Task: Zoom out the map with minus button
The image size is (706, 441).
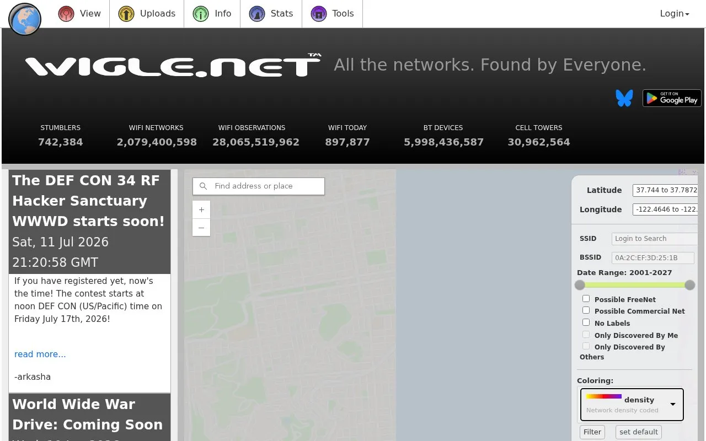Action: coord(201,227)
